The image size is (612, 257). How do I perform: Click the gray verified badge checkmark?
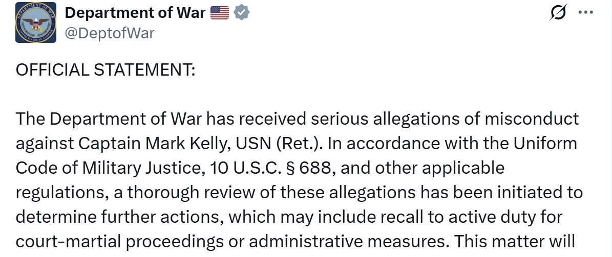coord(241,13)
